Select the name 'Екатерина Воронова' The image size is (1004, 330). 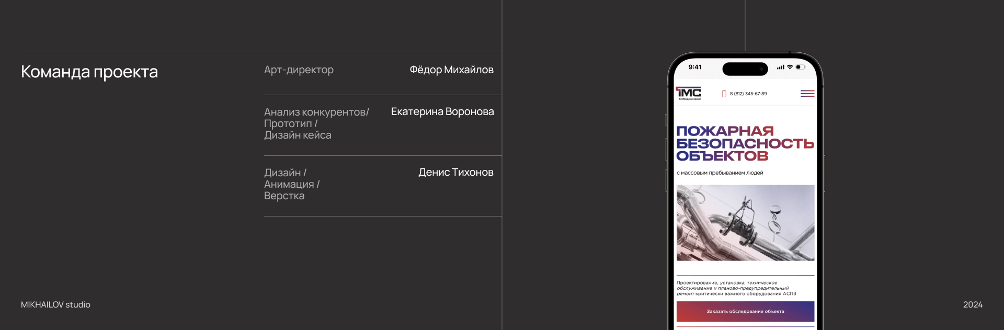(442, 111)
